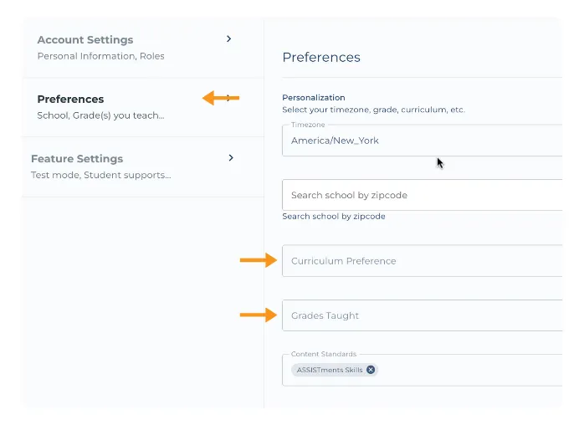Screen dimensions: 584x425
Task: Click inside the Content Standards field
Action: click(x=469, y=370)
